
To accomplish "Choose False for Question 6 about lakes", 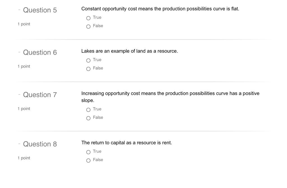I will click(x=88, y=69).
